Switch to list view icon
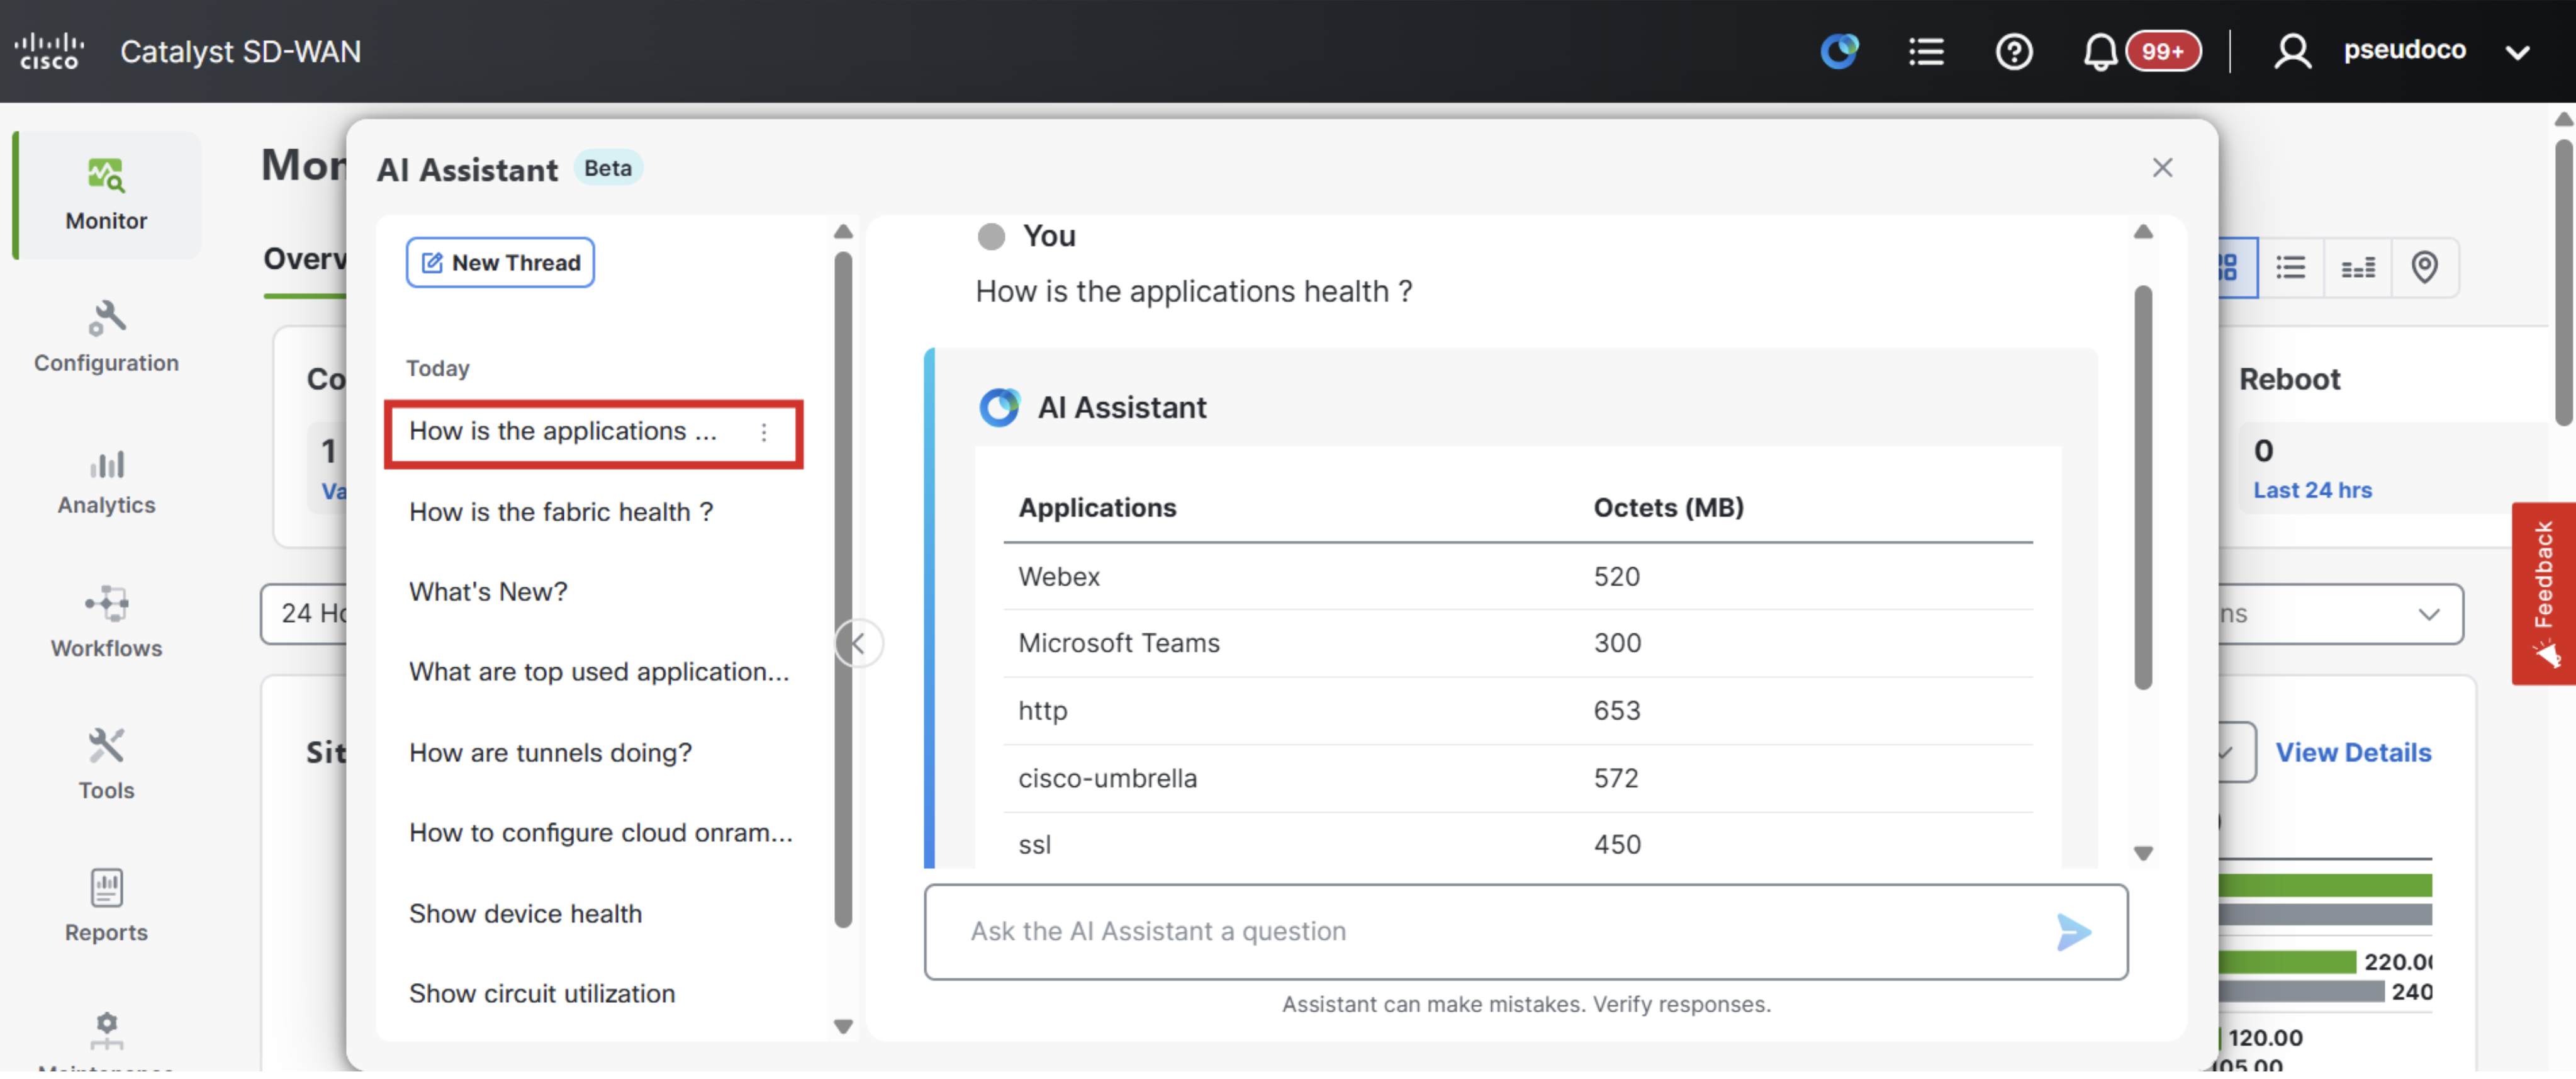 (x=2290, y=268)
